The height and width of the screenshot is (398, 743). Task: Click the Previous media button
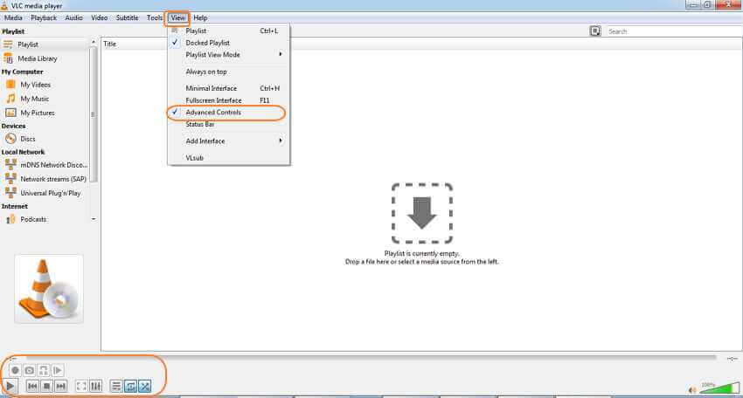(32, 386)
